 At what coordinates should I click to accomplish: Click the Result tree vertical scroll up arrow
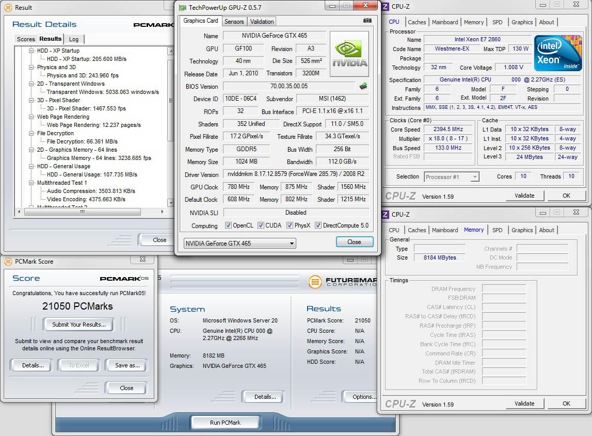170,51
